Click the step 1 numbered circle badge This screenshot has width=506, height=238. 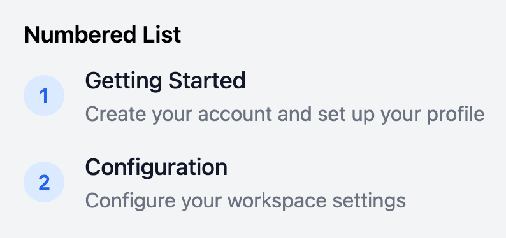pyautogui.click(x=44, y=95)
